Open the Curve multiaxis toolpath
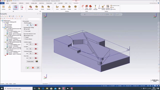This screenshot has width=160, height=90. pos(57,7)
